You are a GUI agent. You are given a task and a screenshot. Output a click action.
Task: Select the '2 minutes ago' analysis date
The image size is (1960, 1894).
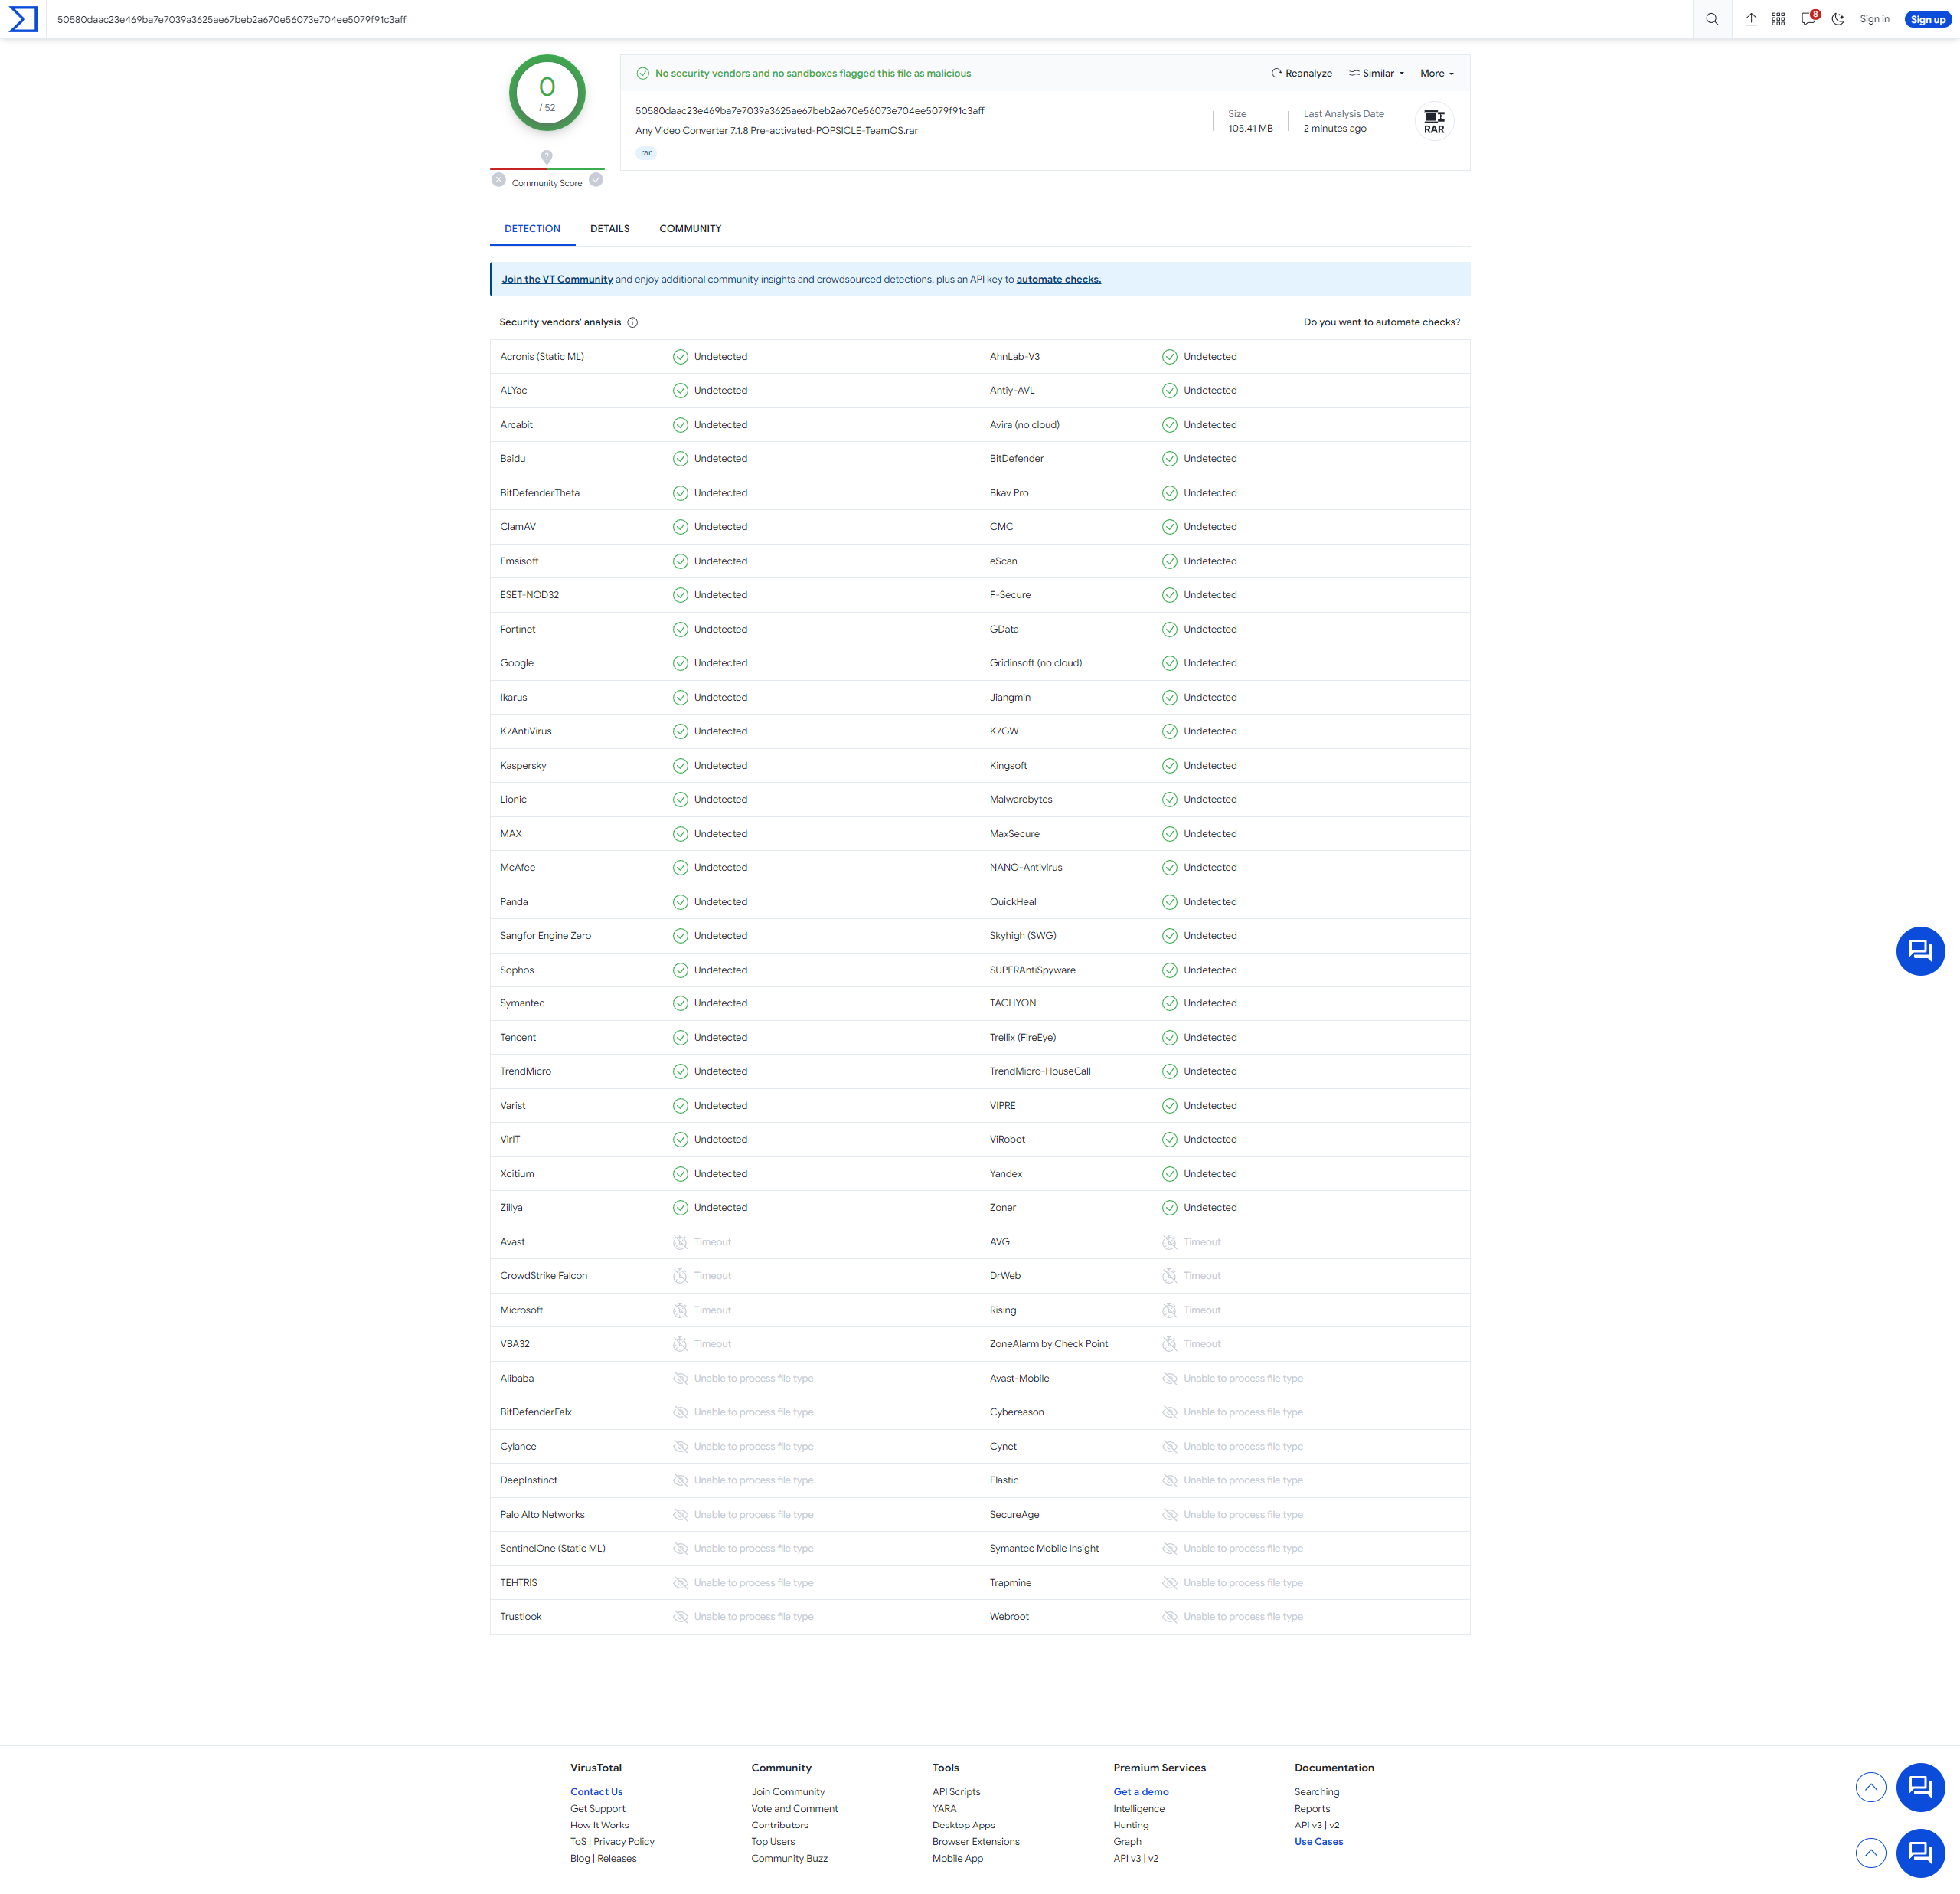[x=1334, y=128]
